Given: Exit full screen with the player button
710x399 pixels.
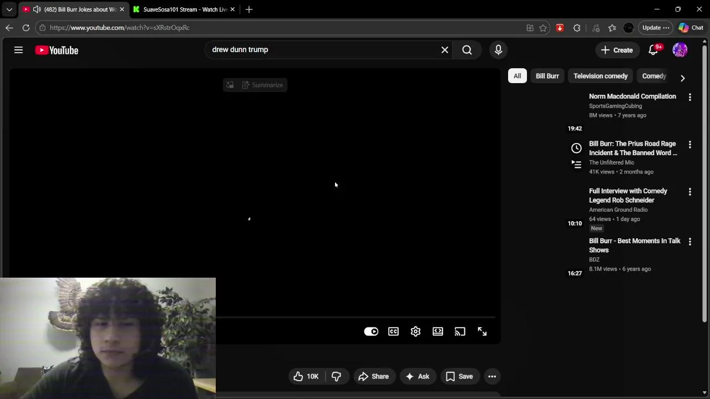Looking at the screenshot, I should pos(482,331).
